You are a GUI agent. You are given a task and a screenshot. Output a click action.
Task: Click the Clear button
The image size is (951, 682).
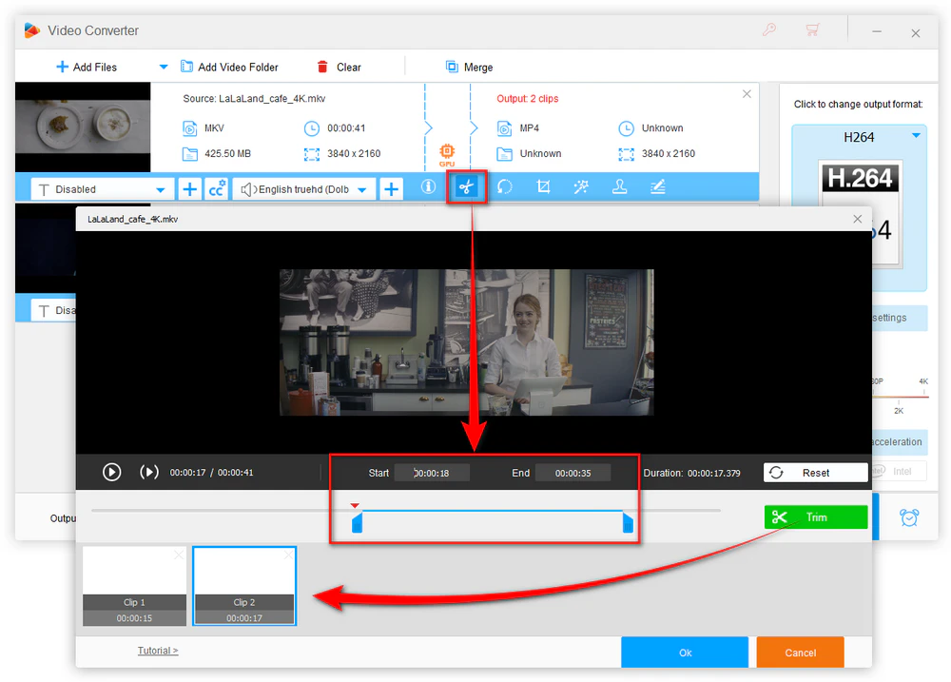pos(340,67)
